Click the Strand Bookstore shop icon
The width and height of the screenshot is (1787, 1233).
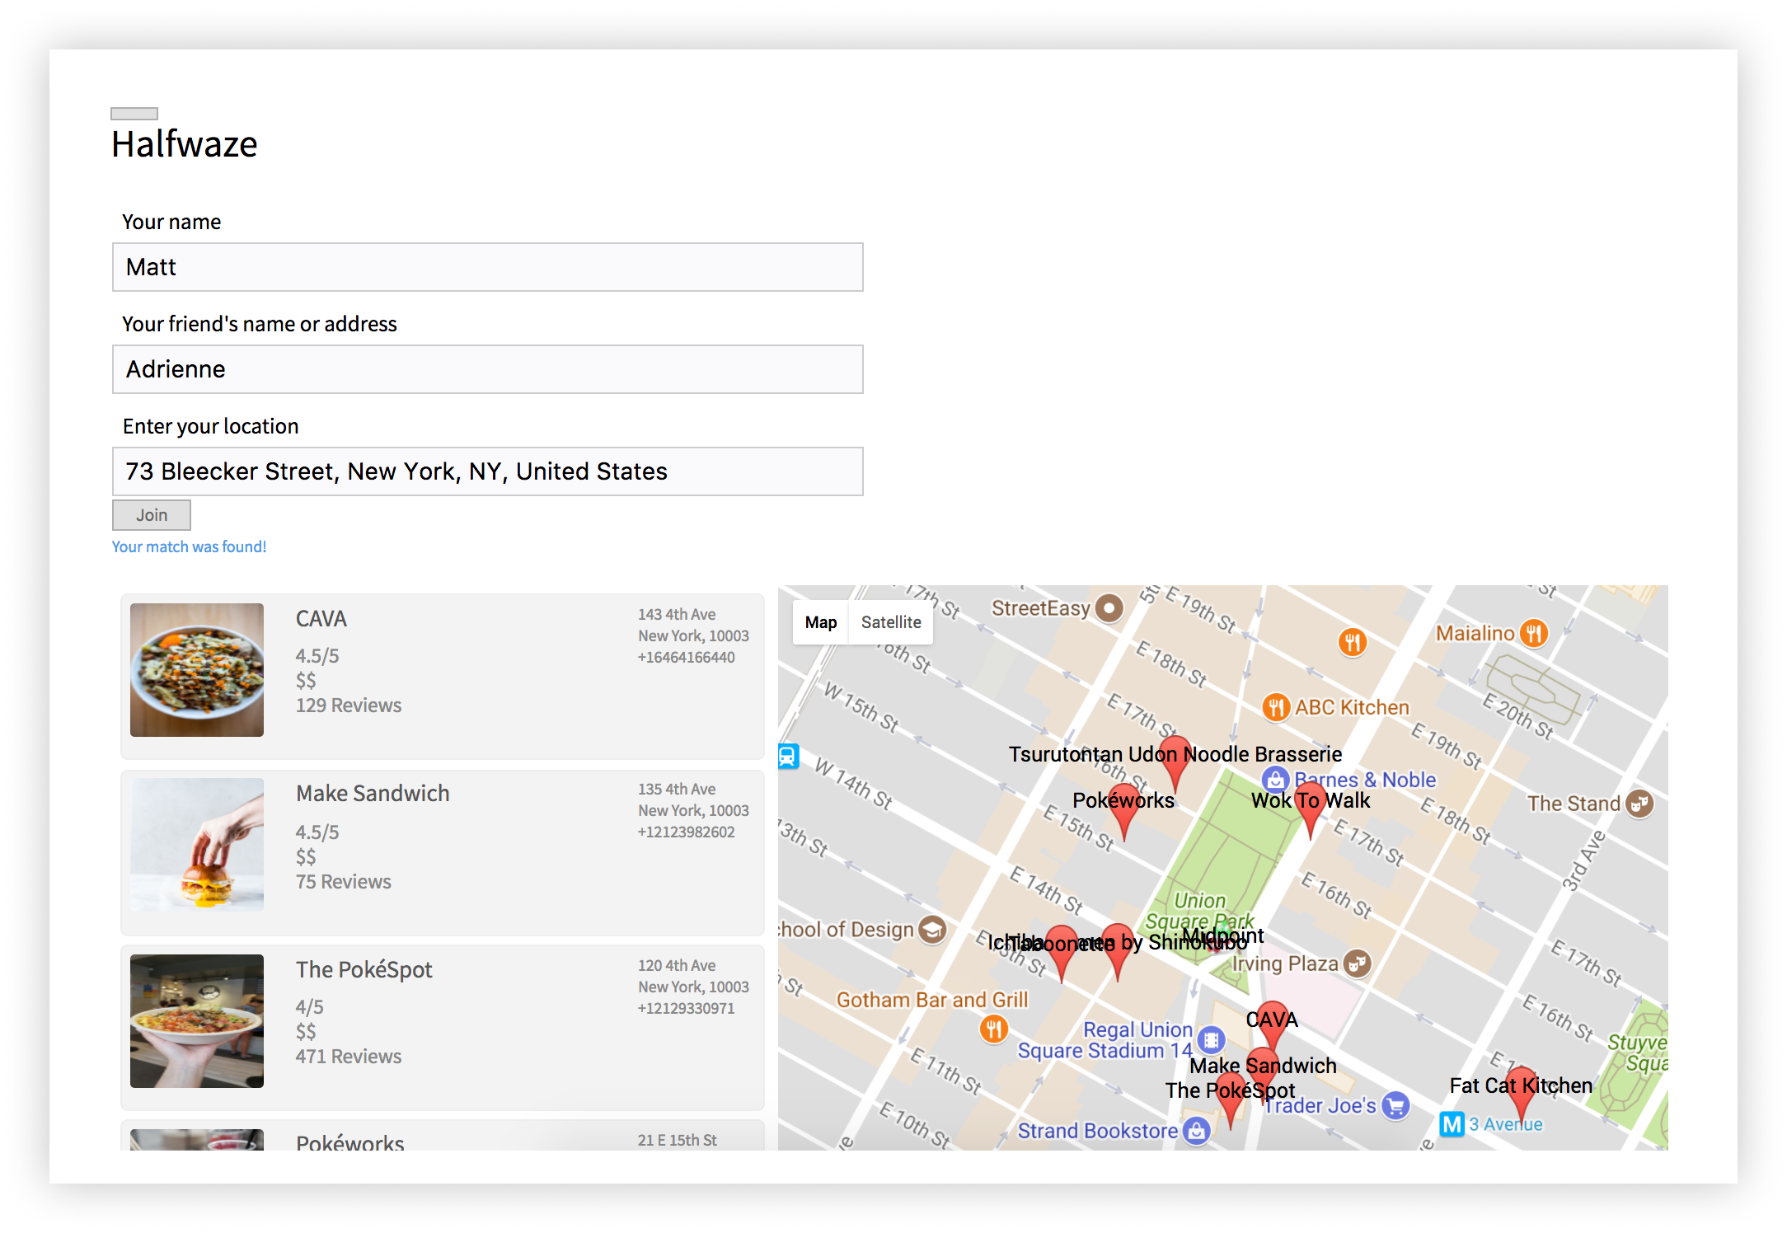[x=1196, y=1130]
